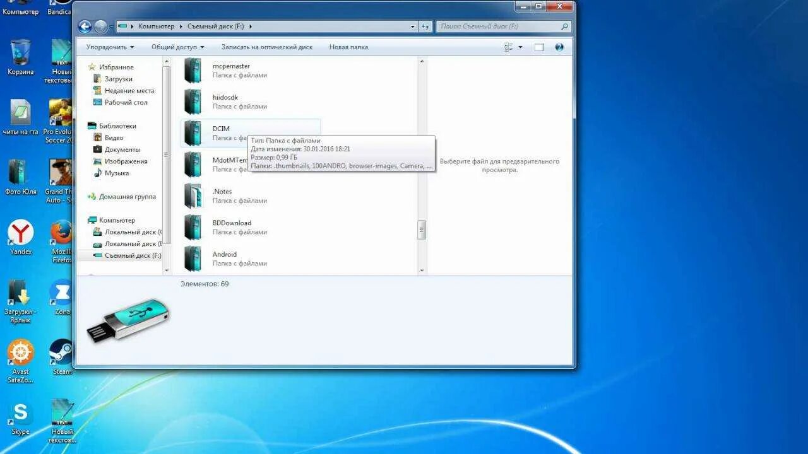Open view options dropdown arrow
The width and height of the screenshot is (808, 454).
tap(521, 47)
